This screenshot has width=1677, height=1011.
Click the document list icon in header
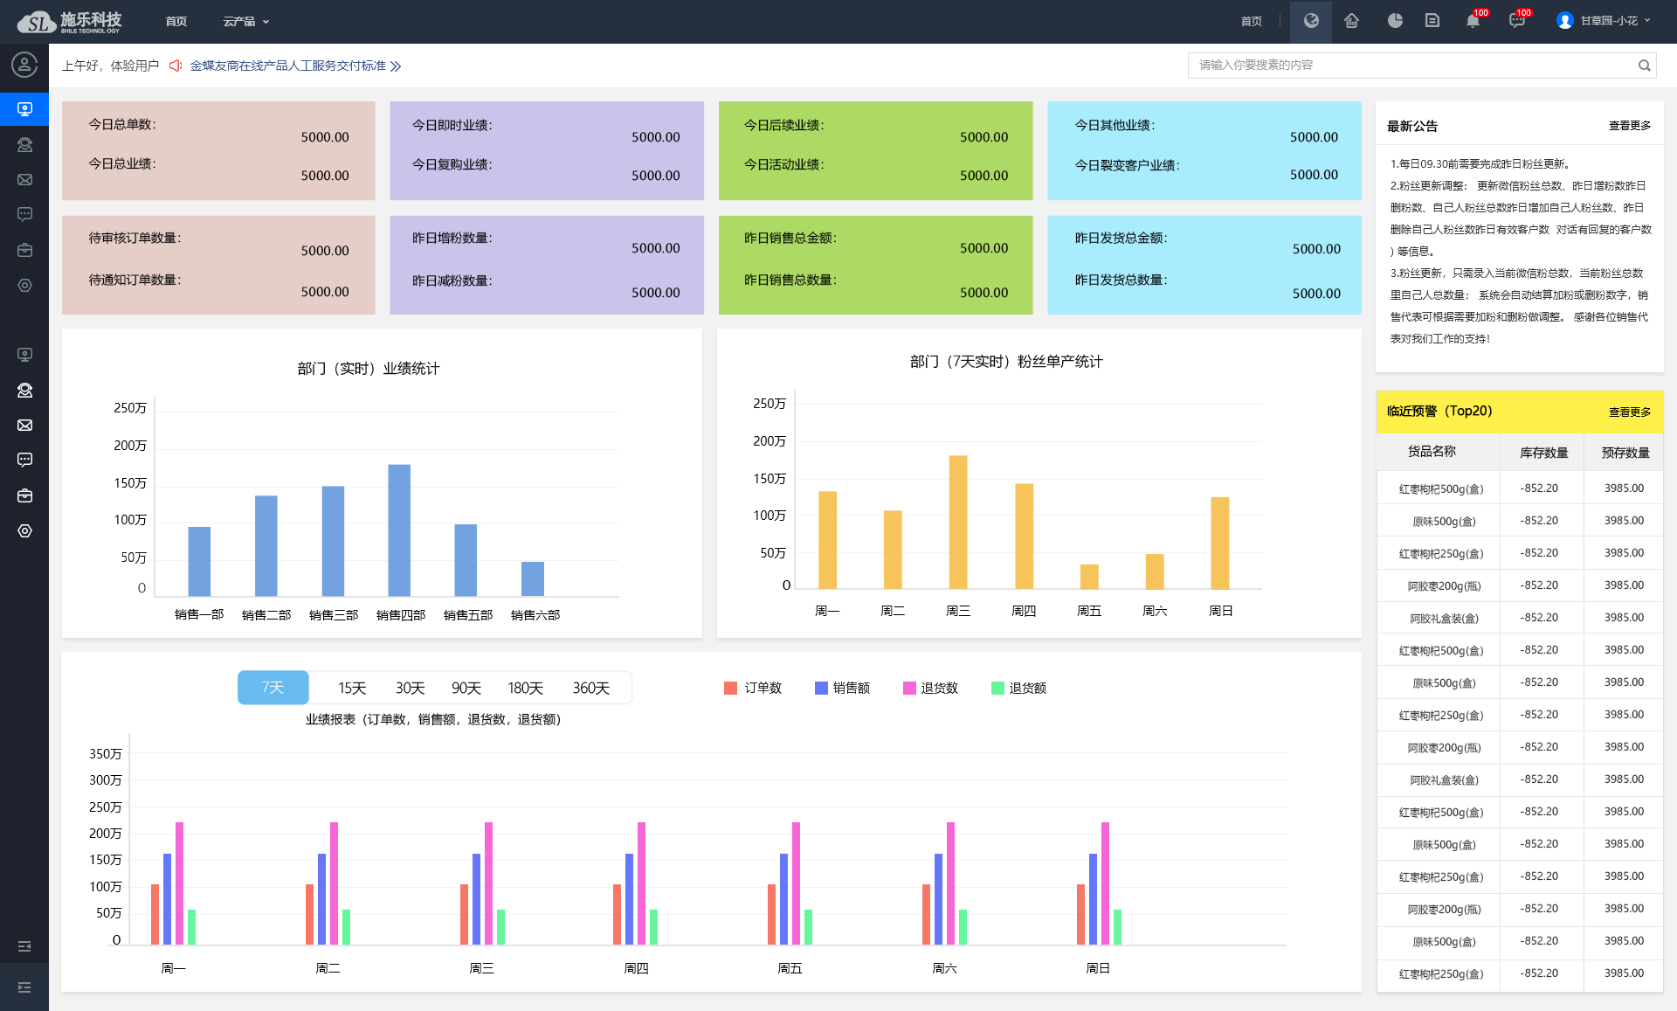pyautogui.click(x=1432, y=21)
